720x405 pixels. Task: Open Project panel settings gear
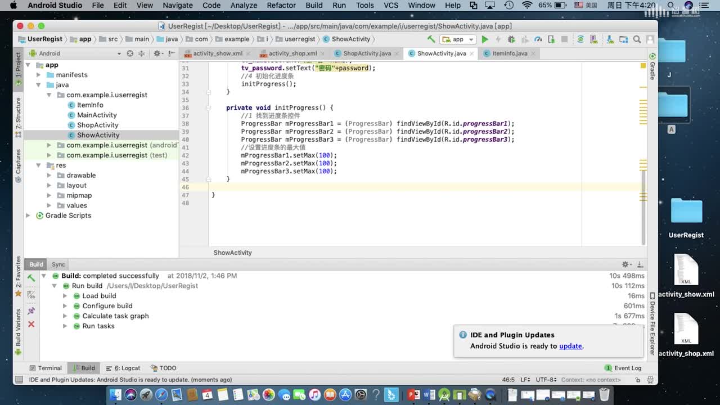pyautogui.click(x=157, y=53)
